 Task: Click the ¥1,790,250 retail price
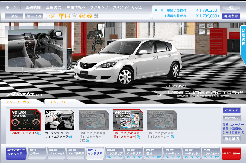coord(206,10)
